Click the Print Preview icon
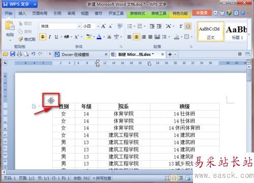This screenshot has width=254, height=183. (x=26, y=54)
